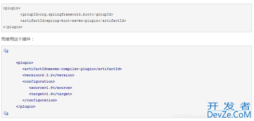Image resolution: width=254 pixels, height=121 pixels.
Task: Select the spring-boot-maven-plugin artifactId line
Action: click(x=73, y=21)
